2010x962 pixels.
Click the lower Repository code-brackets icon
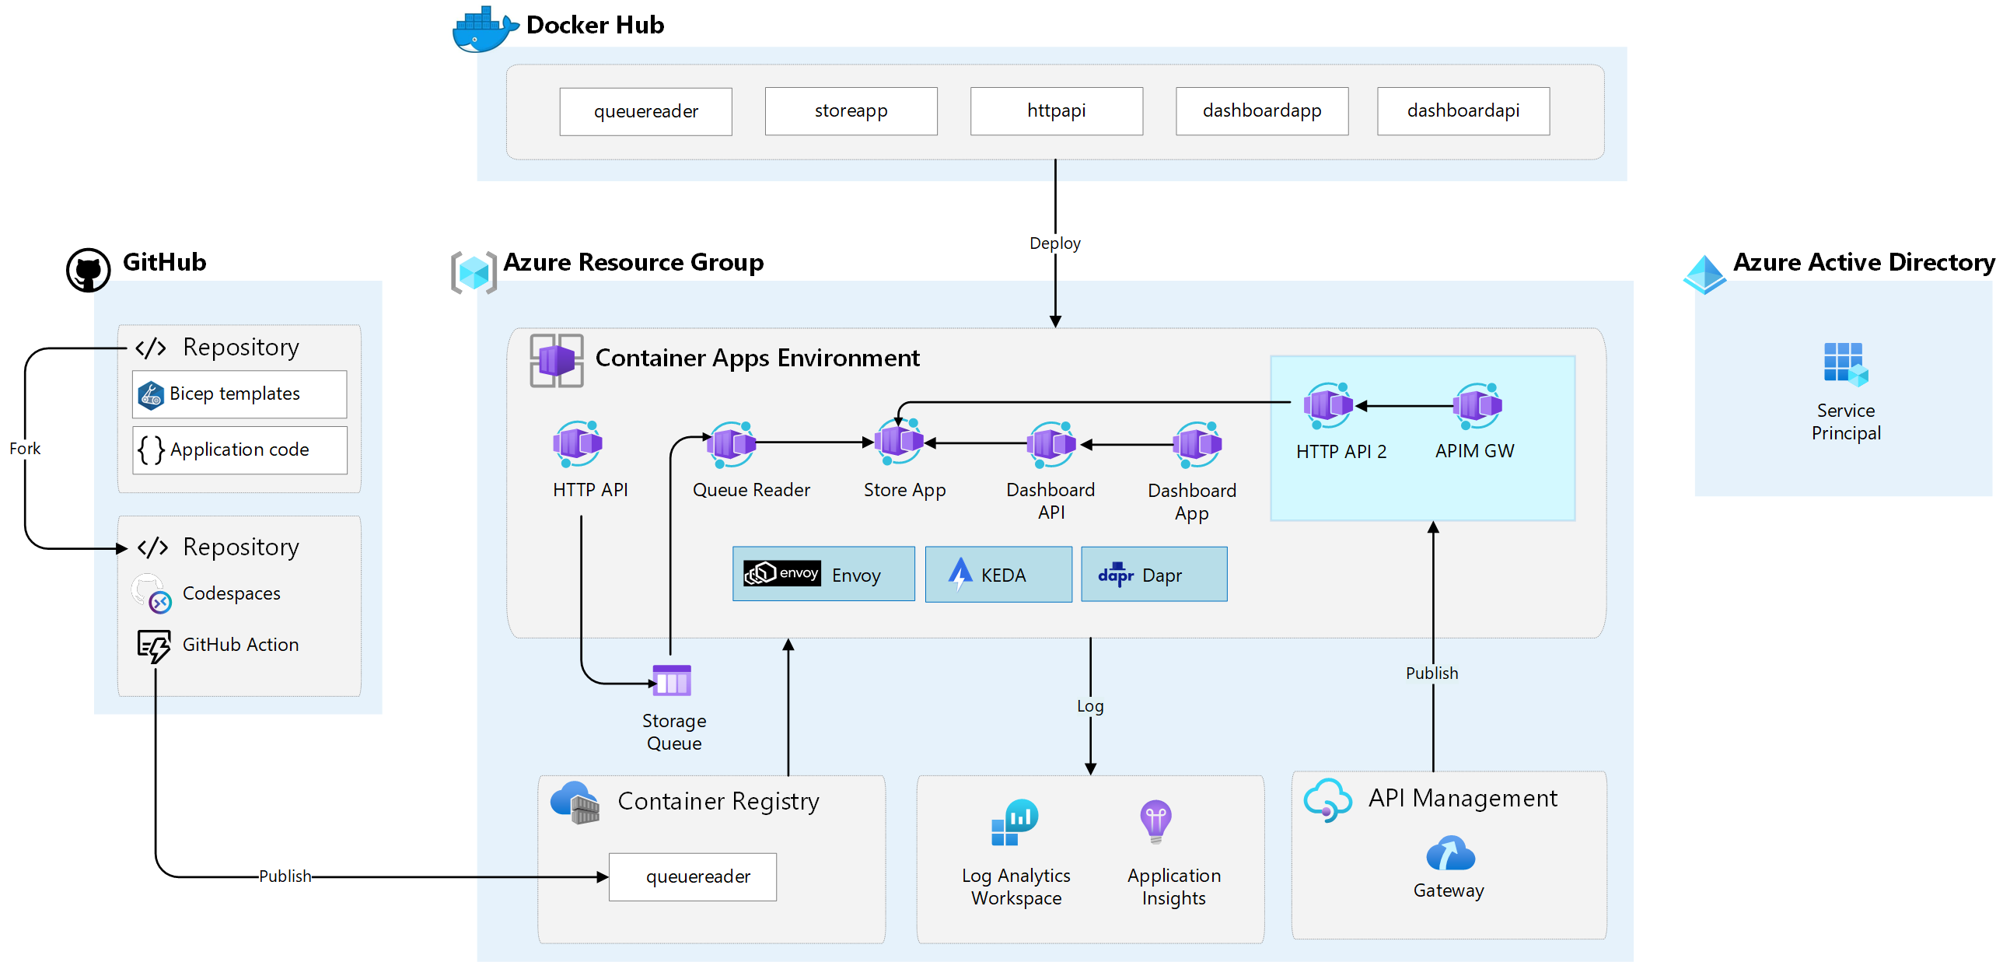(x=152, y=547)
